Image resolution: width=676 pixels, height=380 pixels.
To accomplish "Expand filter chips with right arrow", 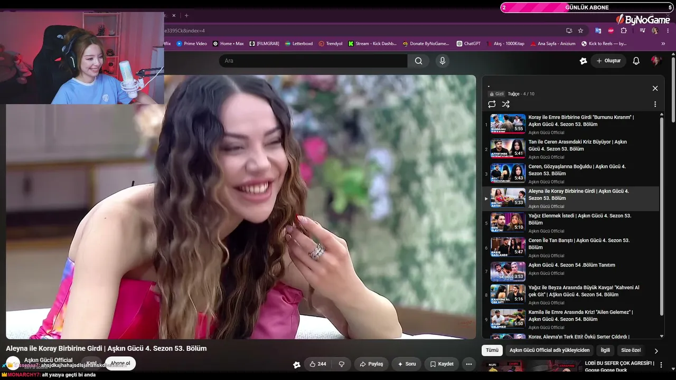I will coord(656,350).
